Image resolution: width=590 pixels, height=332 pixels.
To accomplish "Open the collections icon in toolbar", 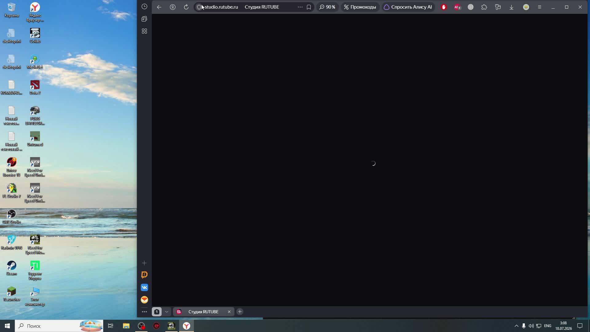I will [498, 7].
